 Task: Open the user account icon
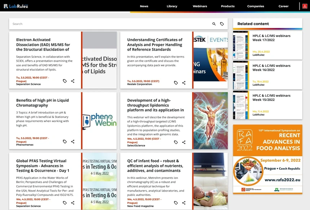[x=305, y=6]
